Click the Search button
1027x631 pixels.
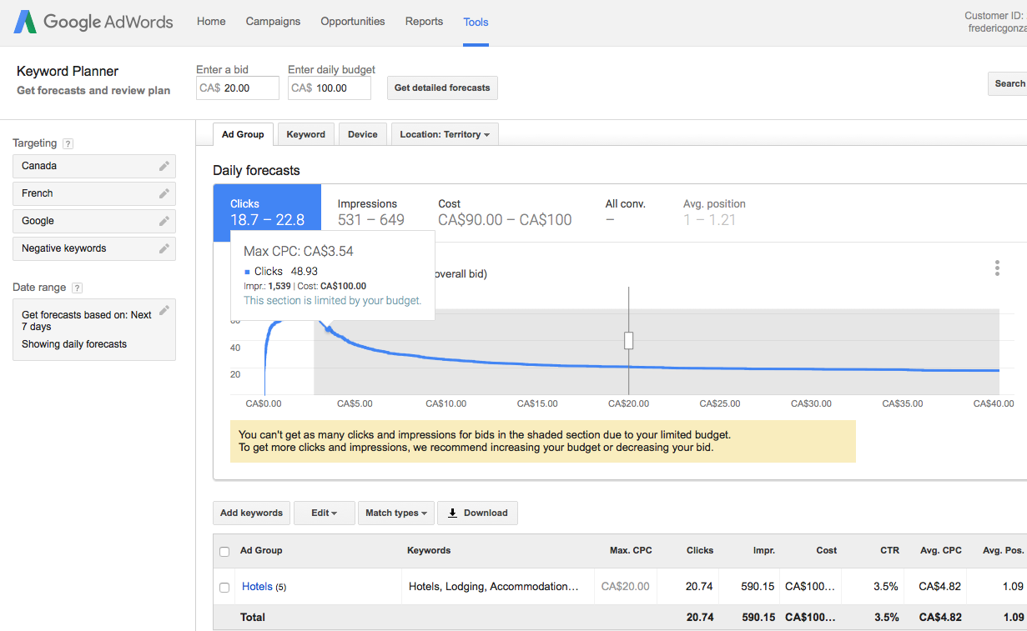pyautogui.click(x=1009, y=83)
